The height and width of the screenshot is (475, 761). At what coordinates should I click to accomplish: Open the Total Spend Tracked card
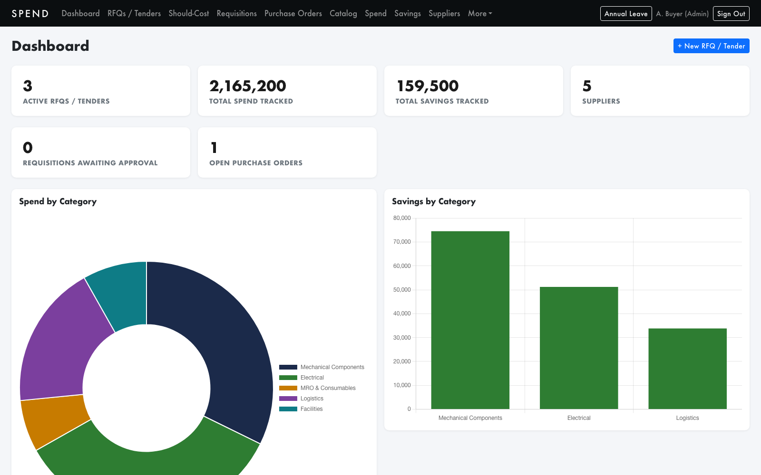pyautogui.click(x=287, y=91)
